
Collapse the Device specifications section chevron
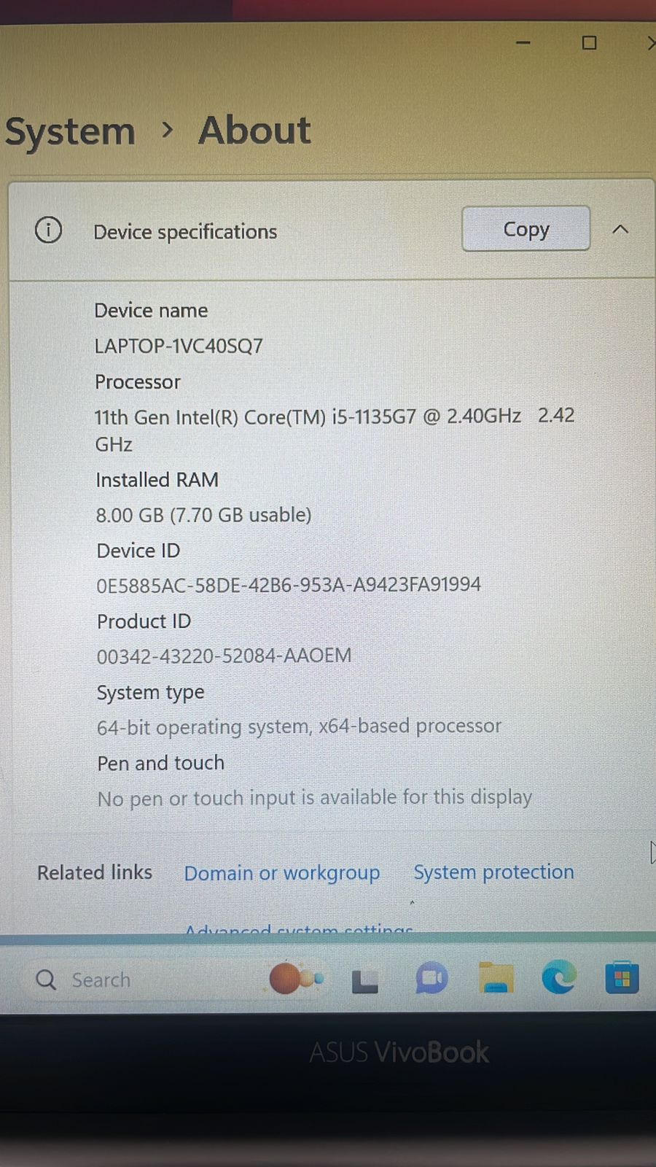[620, 230]
